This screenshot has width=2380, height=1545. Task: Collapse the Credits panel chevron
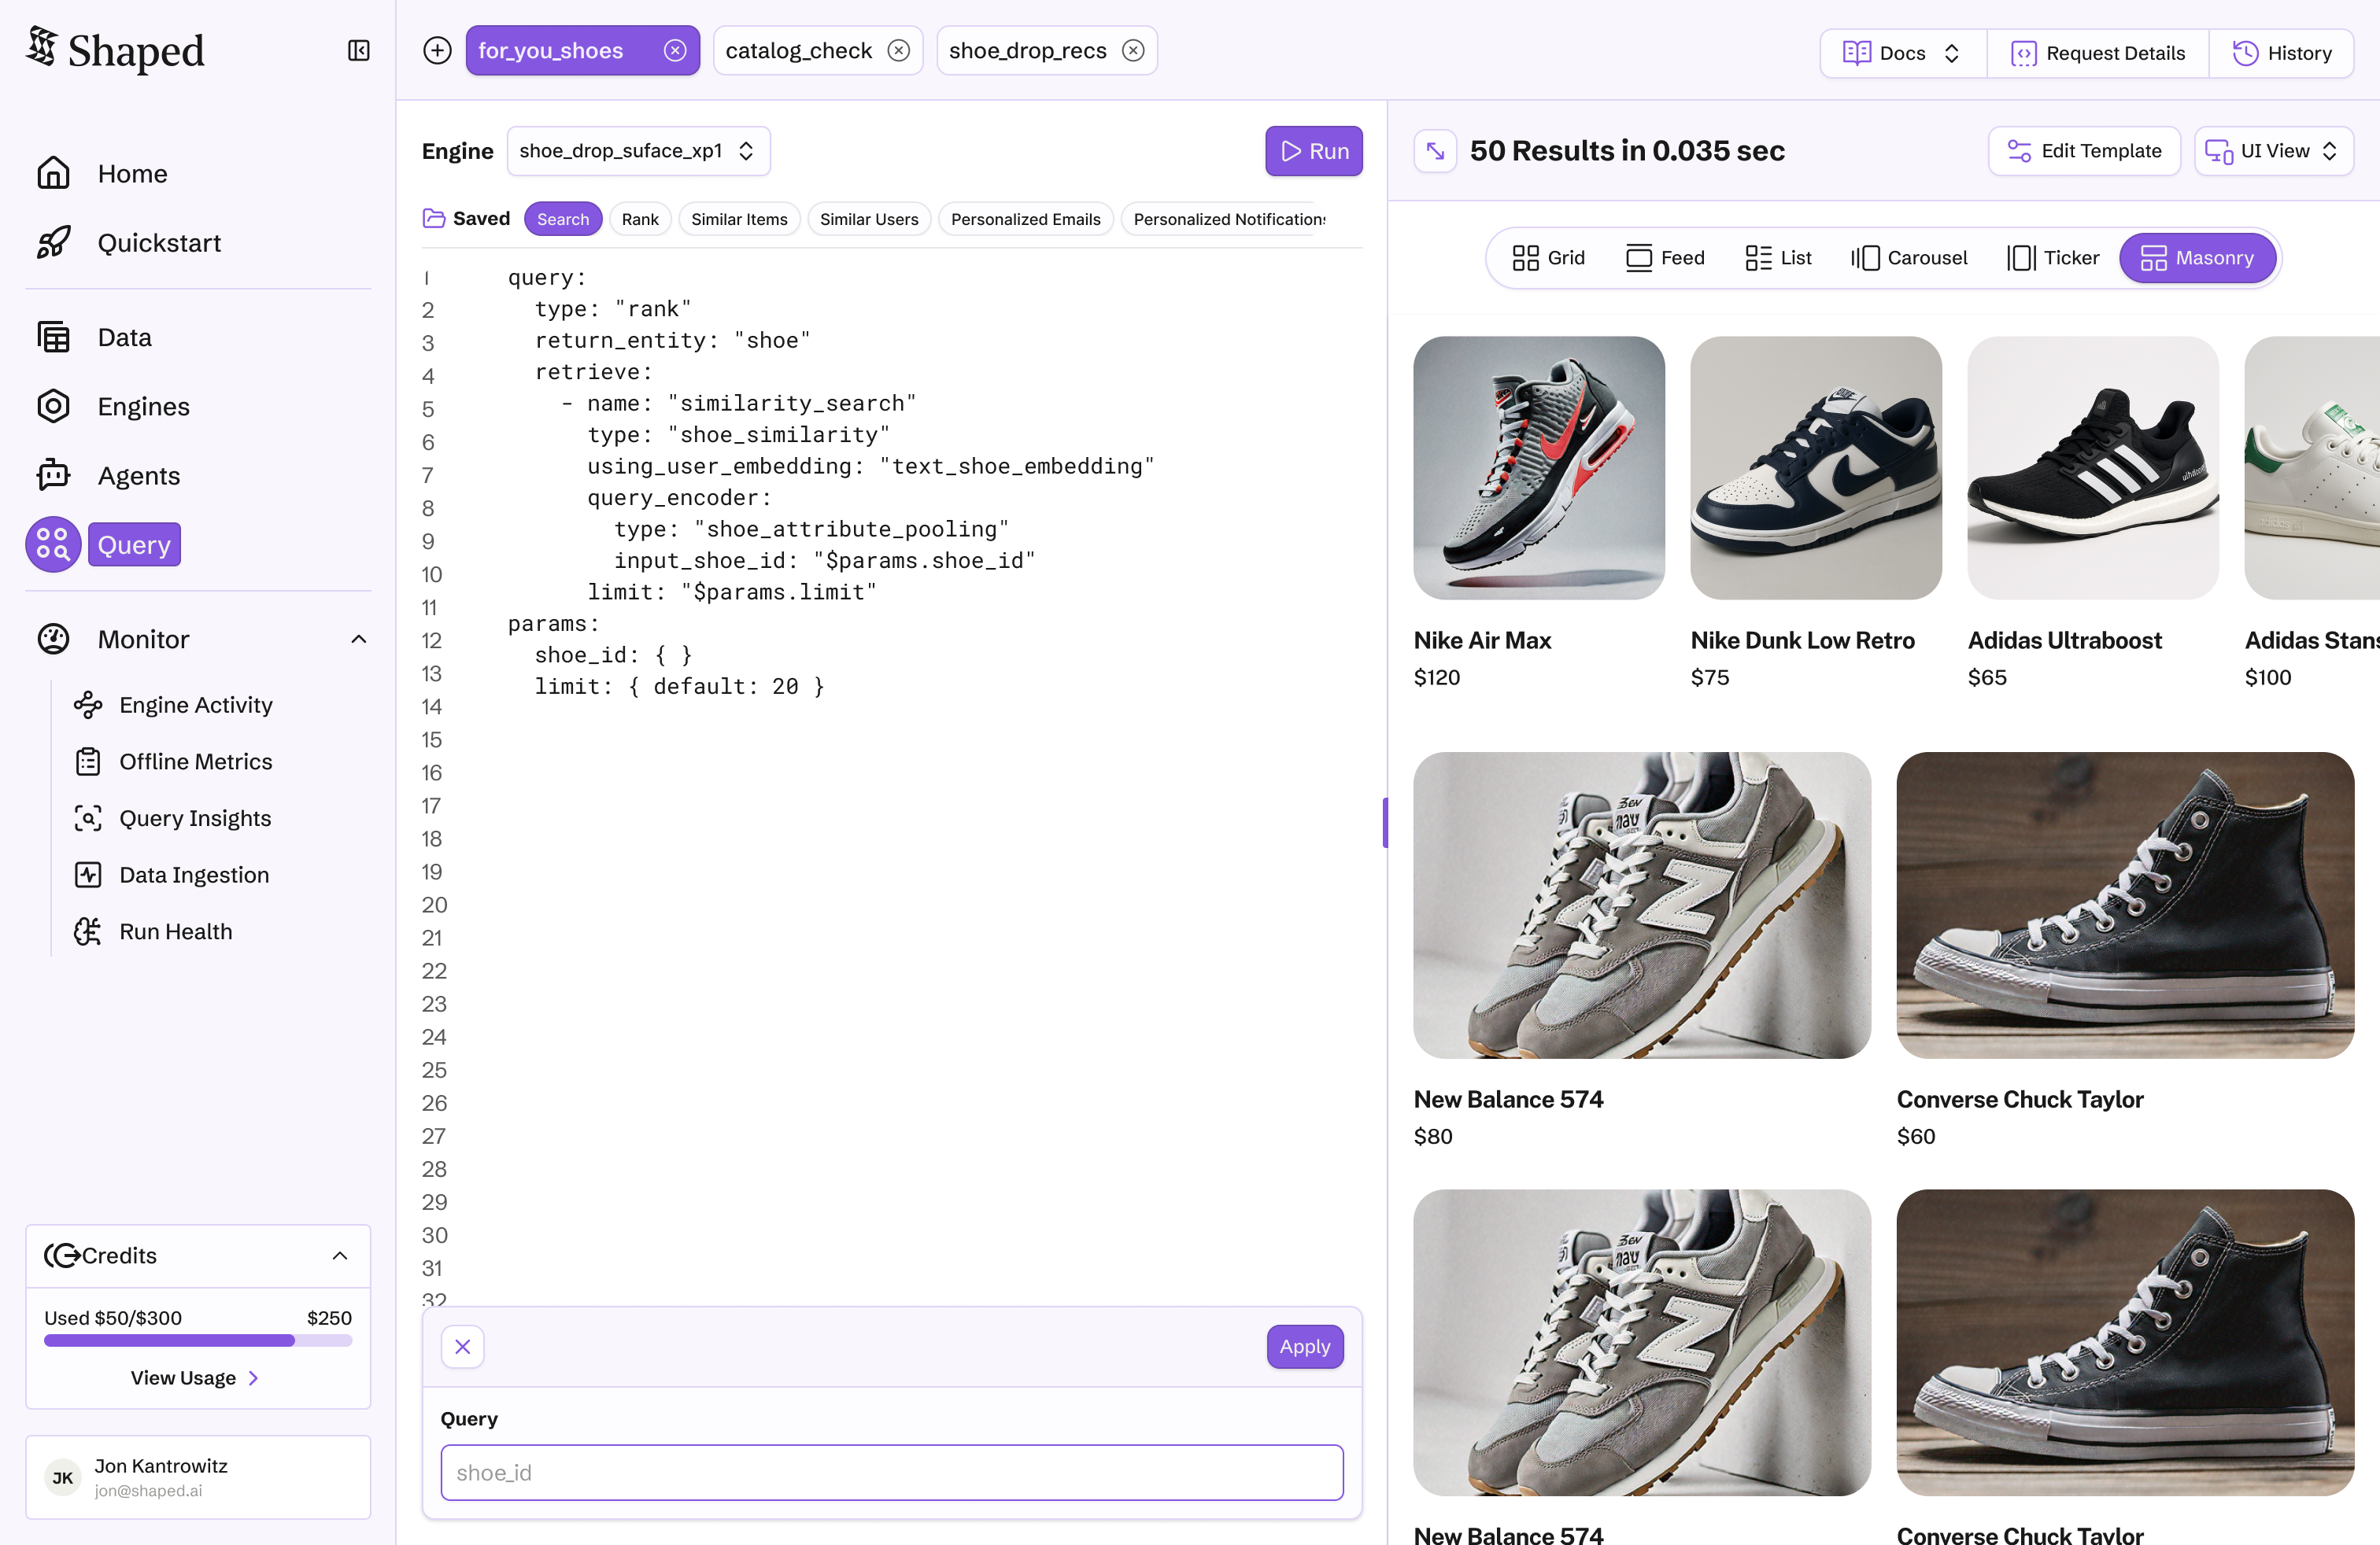340,1256
